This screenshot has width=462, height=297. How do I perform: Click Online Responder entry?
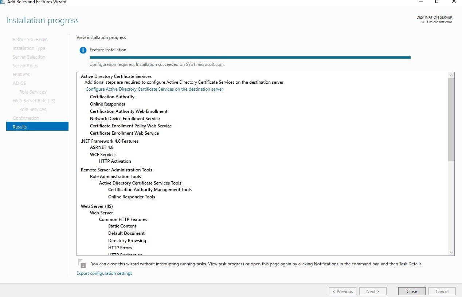[107, 104]
